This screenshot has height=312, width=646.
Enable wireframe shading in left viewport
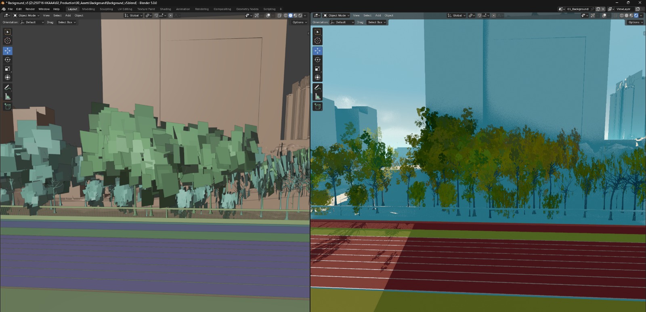pos(285,15)
